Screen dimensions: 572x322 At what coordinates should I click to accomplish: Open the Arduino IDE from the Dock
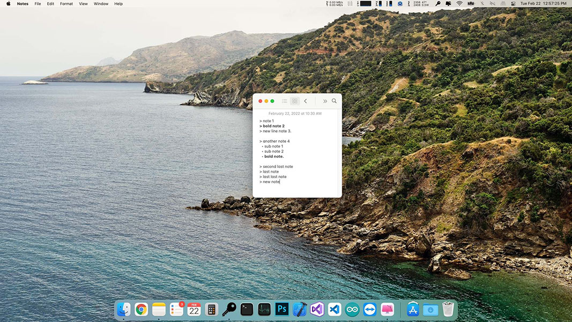tap(352, 309)
